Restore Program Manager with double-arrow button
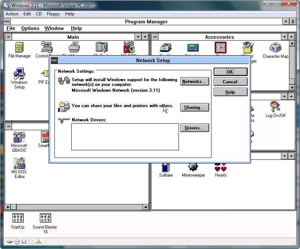The image size is (300, 249). coord(293,22)
